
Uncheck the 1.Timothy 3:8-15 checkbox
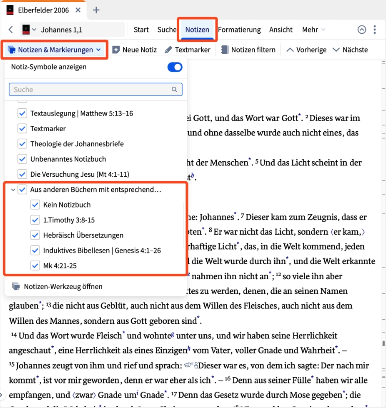click(x=35, y=220)
